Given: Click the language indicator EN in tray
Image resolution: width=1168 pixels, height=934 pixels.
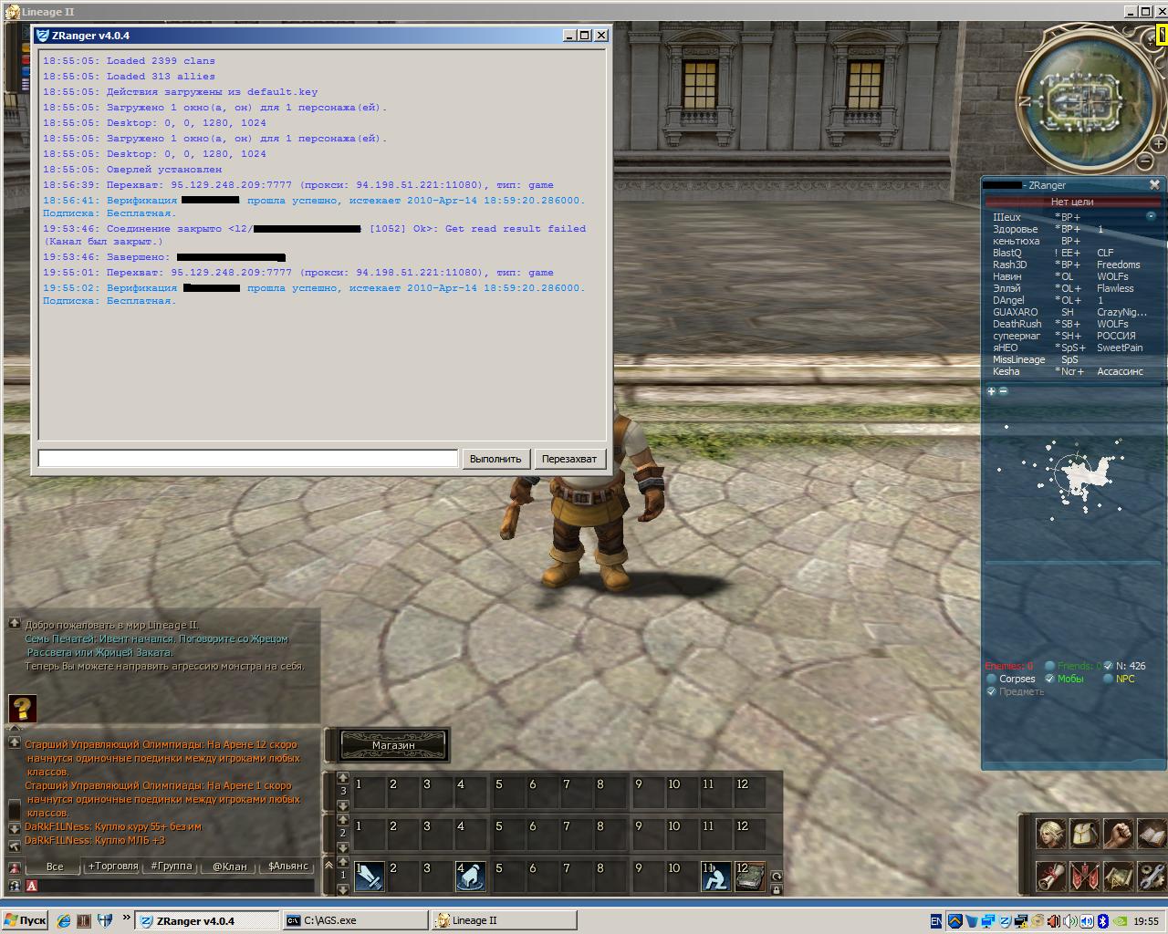Looking at the screenshot, I should point(937,921).
